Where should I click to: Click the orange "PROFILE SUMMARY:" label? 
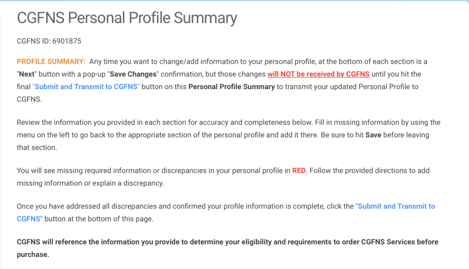point(51,62)
